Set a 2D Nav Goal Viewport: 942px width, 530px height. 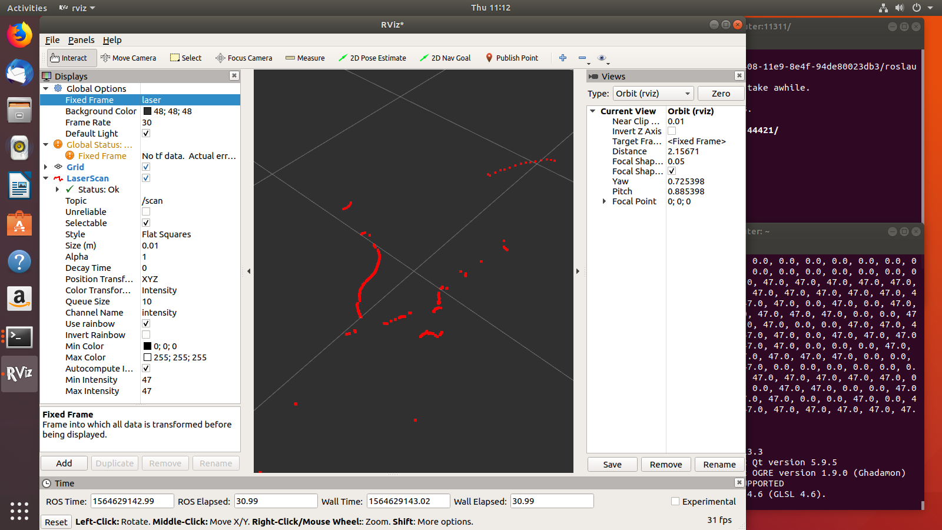tap(445, 58)
